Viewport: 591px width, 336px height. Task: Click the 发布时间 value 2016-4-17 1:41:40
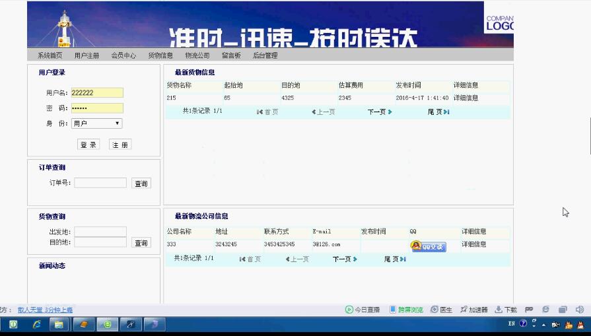(x=422, y=98)
